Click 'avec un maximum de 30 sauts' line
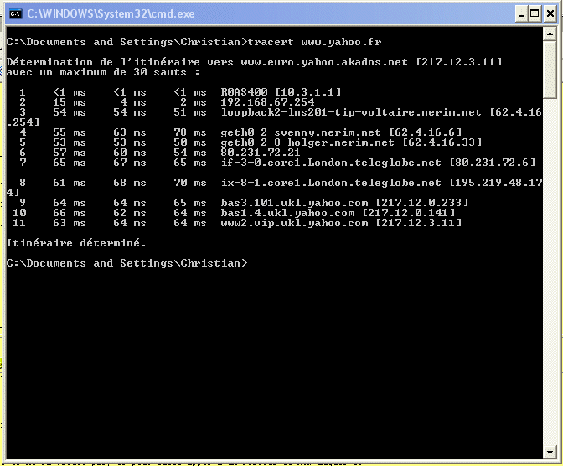Image resolution: width=563 pixels, height=466 pixels. click(x=103, y=72)
